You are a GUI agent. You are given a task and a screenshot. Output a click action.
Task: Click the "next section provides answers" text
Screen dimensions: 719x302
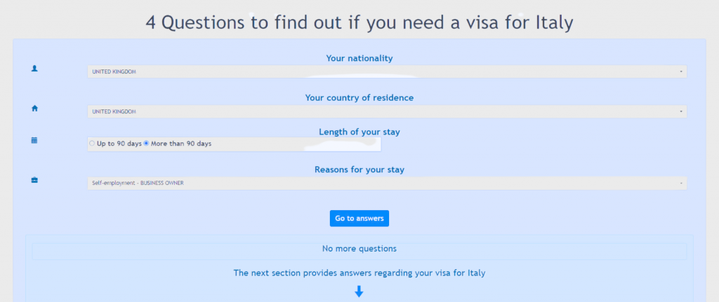(x=359, y=273)
